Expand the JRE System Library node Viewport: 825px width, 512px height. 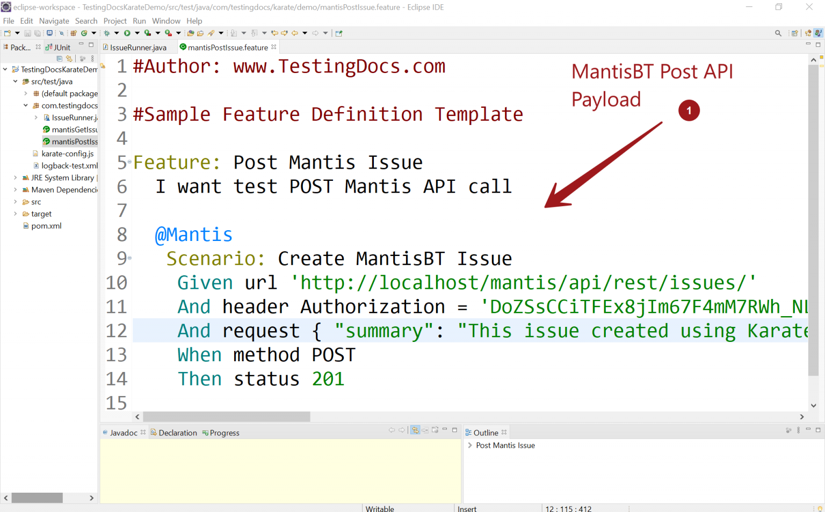point(15,178)
